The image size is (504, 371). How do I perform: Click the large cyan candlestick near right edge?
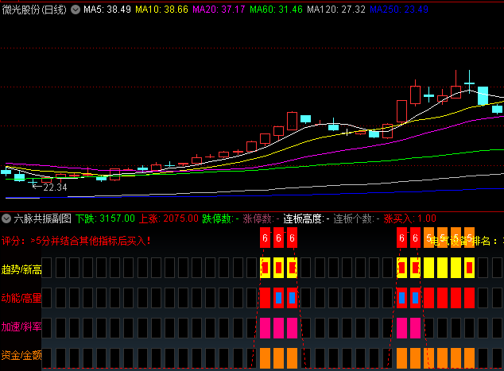point(483,95)
